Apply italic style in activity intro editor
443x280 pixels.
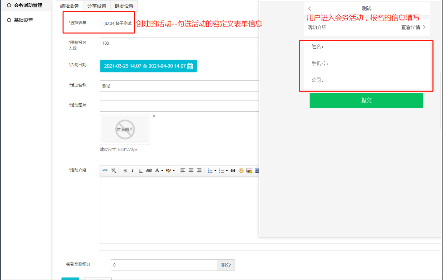tap(133, 171)
